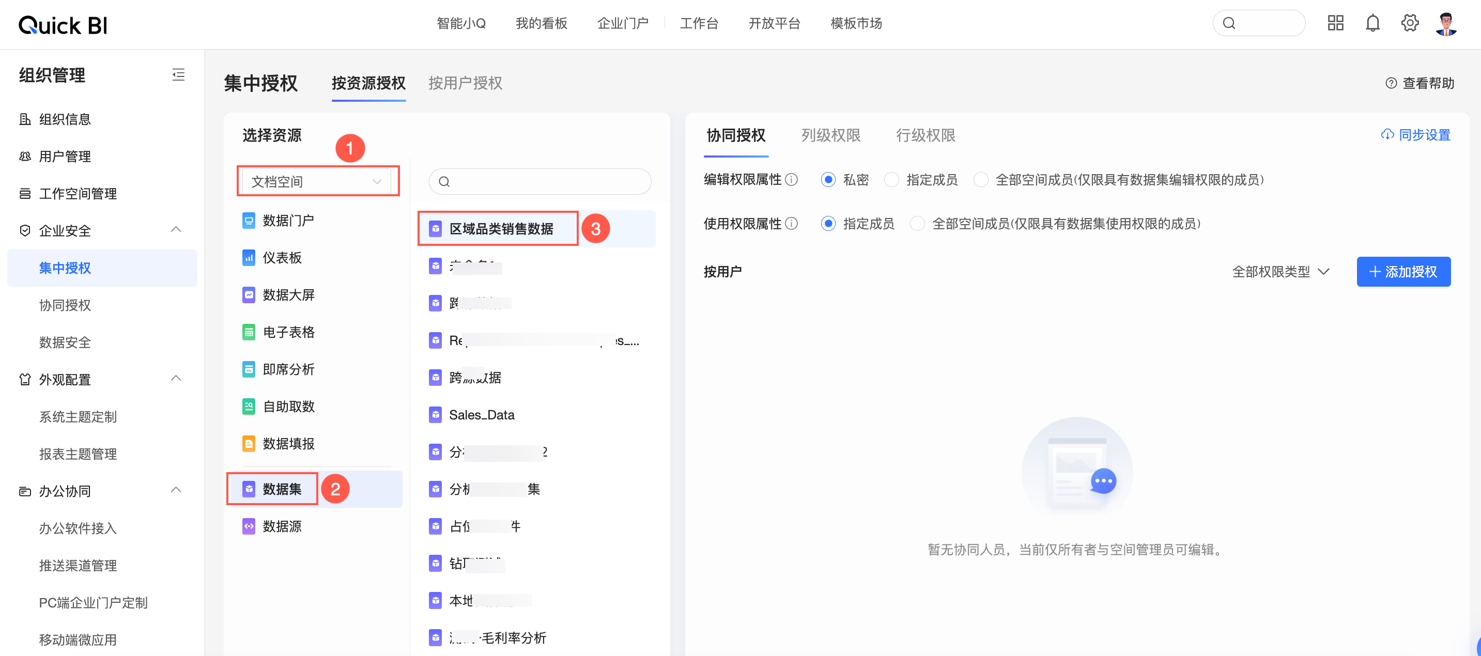Open the settings gear icon
Screen dimensions: 1481x656
pyautogui.click(x=1409, y=23)
